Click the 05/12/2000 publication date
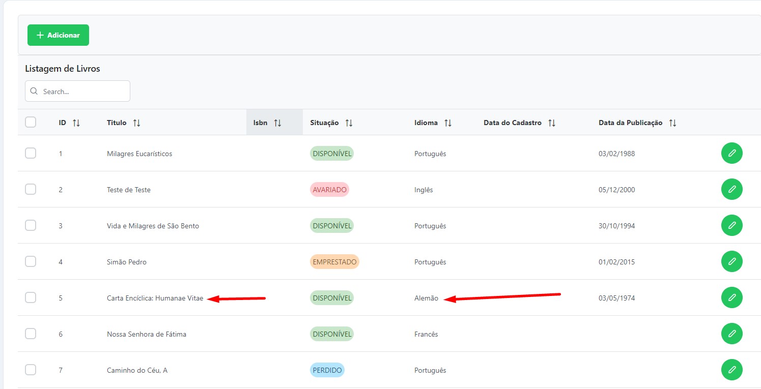 pyautogui.click(x=616, y=190)
